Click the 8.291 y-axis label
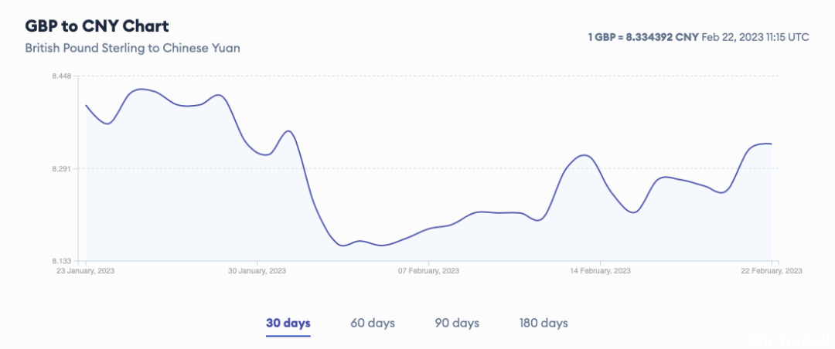Viewport: 835px width, 349px height. tap(62, 168)
